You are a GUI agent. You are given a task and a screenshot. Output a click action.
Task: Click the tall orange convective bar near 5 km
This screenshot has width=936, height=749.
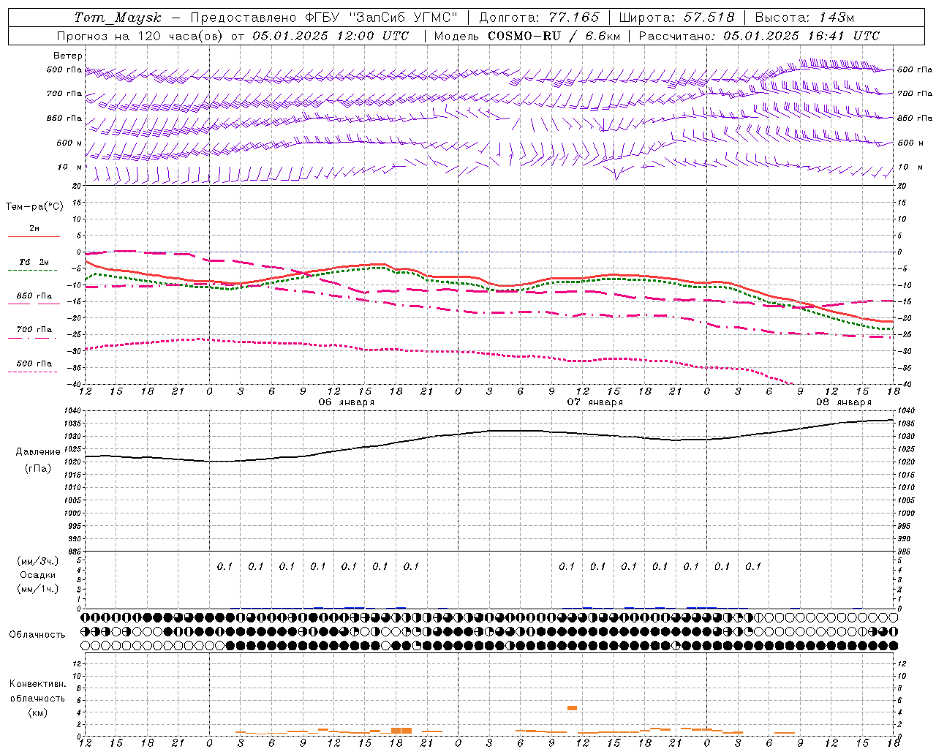point(572,708)
